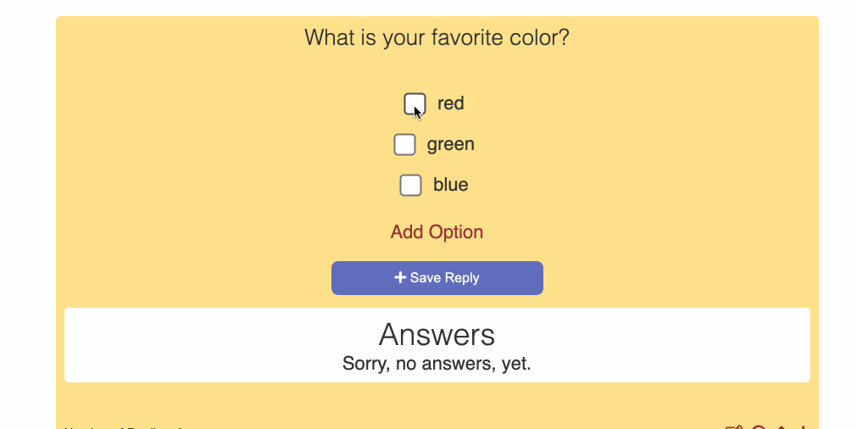Screen dimensions: 857x429
Task: Click the rightmost icon in the bottom row
Action: pos(802,427)
